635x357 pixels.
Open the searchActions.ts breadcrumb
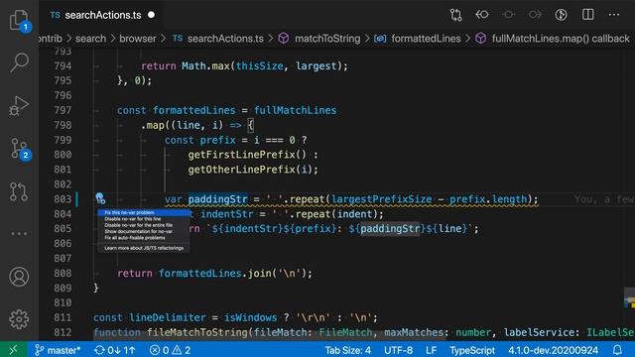click(x=218, y=39)
